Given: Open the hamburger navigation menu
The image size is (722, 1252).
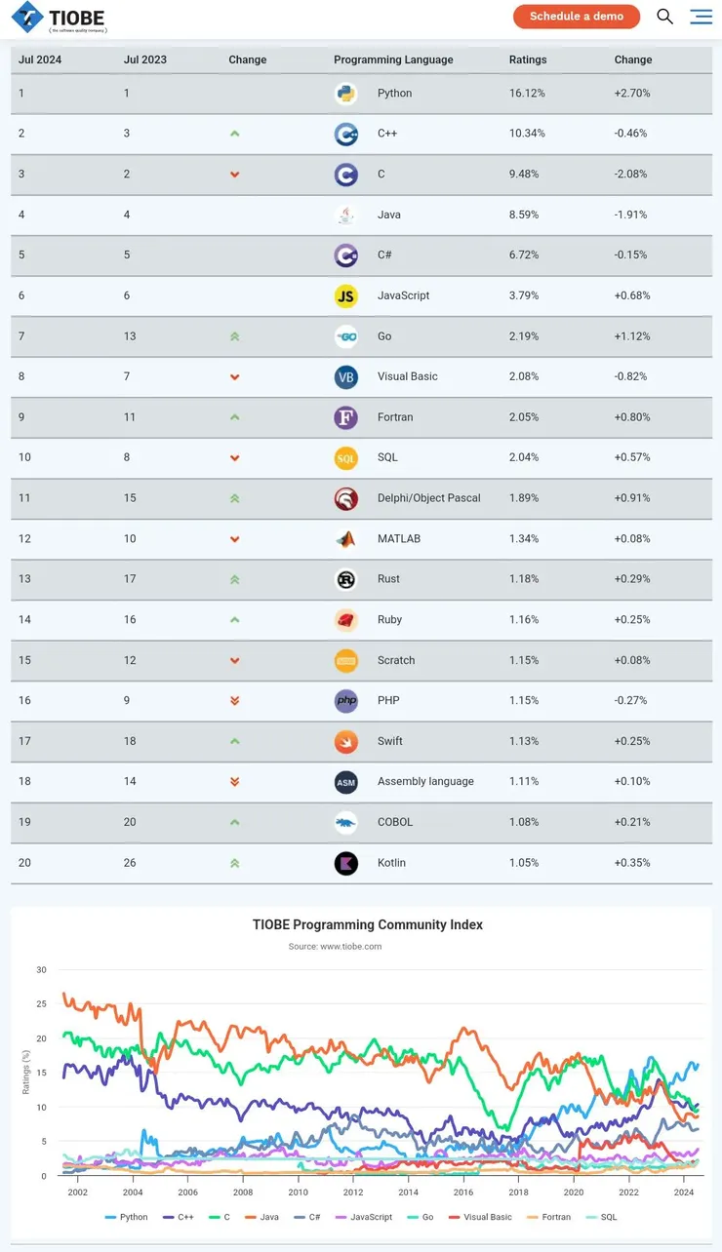Looking at the screenshot, I should point(701,17).
